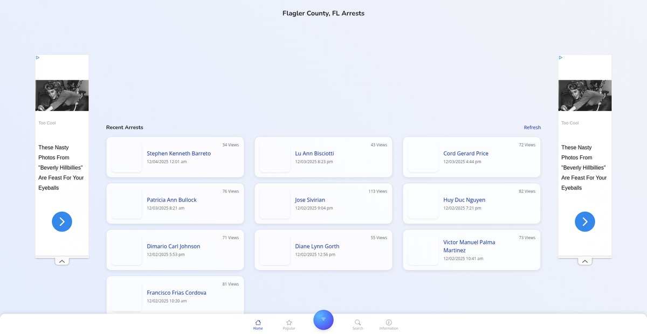Open Cord Gerard Price arrest record
This screenshot has width=647, height=334.
pyautogui.click(x=472, y=157)
